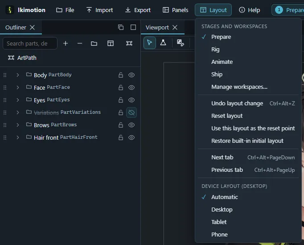The width and height of the screenshot is (304, 245).
Task: Hide the Body part with eye icon
Action: point(131,75)
